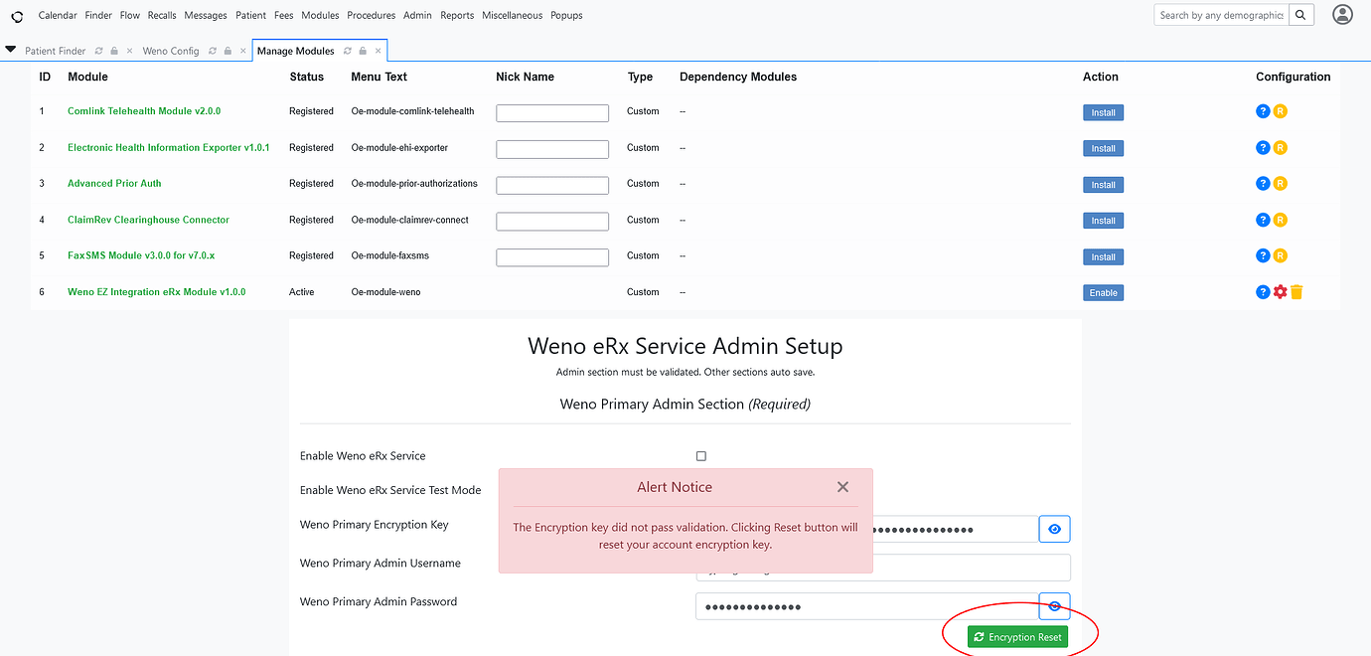Delete Weno module via trash icon
This screenshot has height=656, width=1371.
[x=1295, y=291]
